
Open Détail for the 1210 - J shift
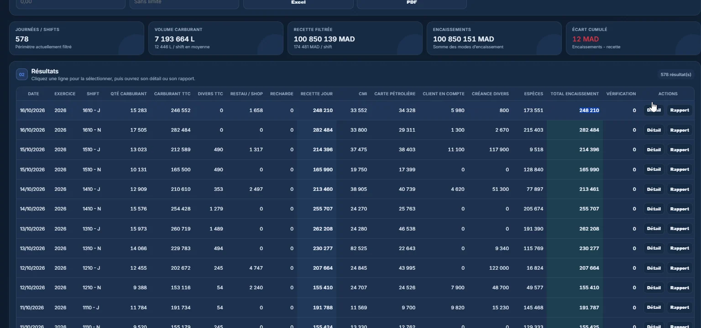pyautogui.click(x=654, y=268)
